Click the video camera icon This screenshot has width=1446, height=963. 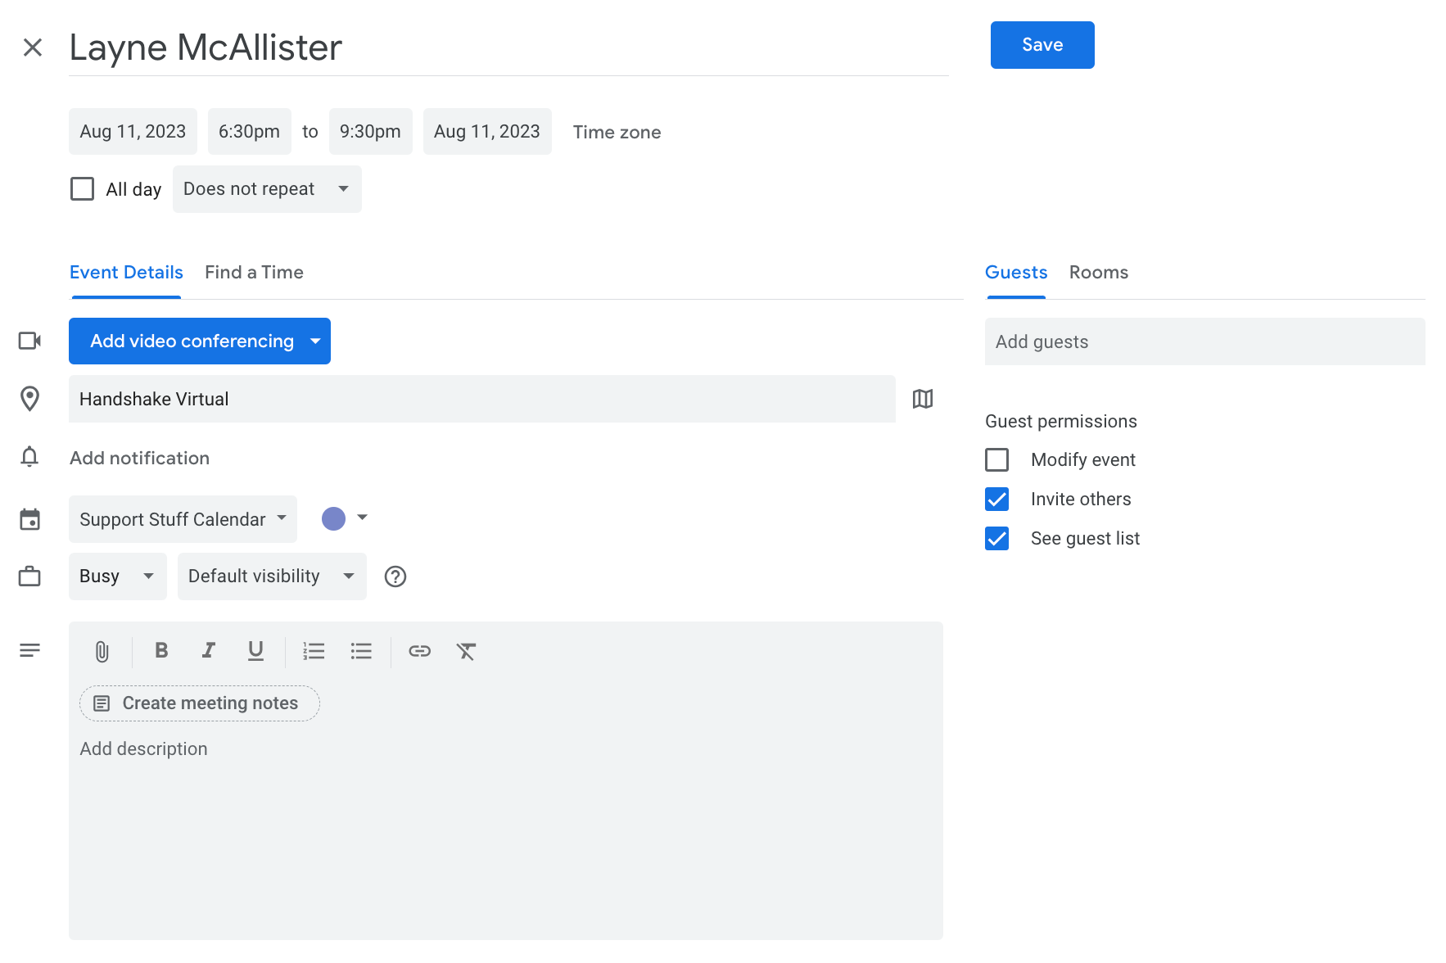(30, 341)
